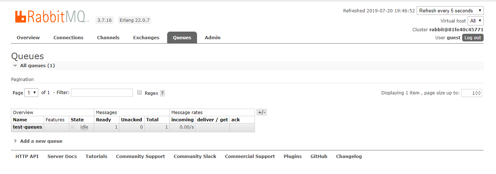Expand Add a new queue section
Screen dimensions: 496x174
pyautogui.click(x=41, y=141)
